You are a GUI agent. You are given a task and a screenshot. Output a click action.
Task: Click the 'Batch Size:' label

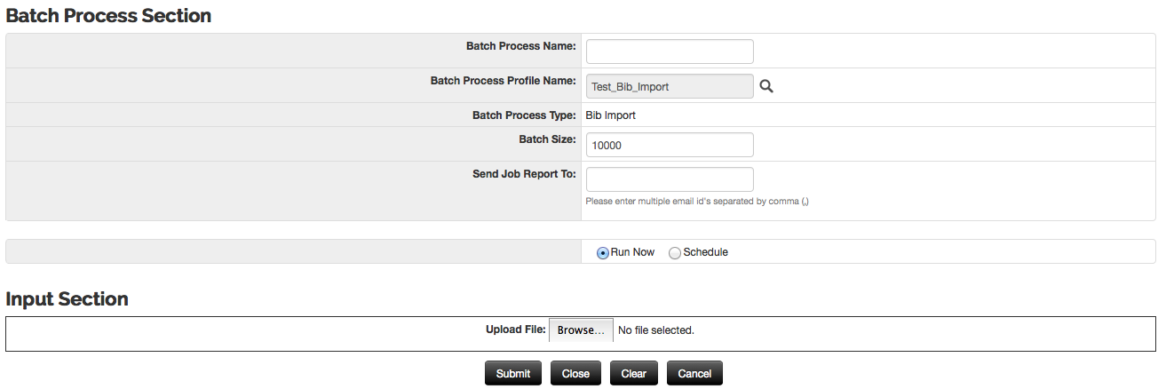point(548,139)
